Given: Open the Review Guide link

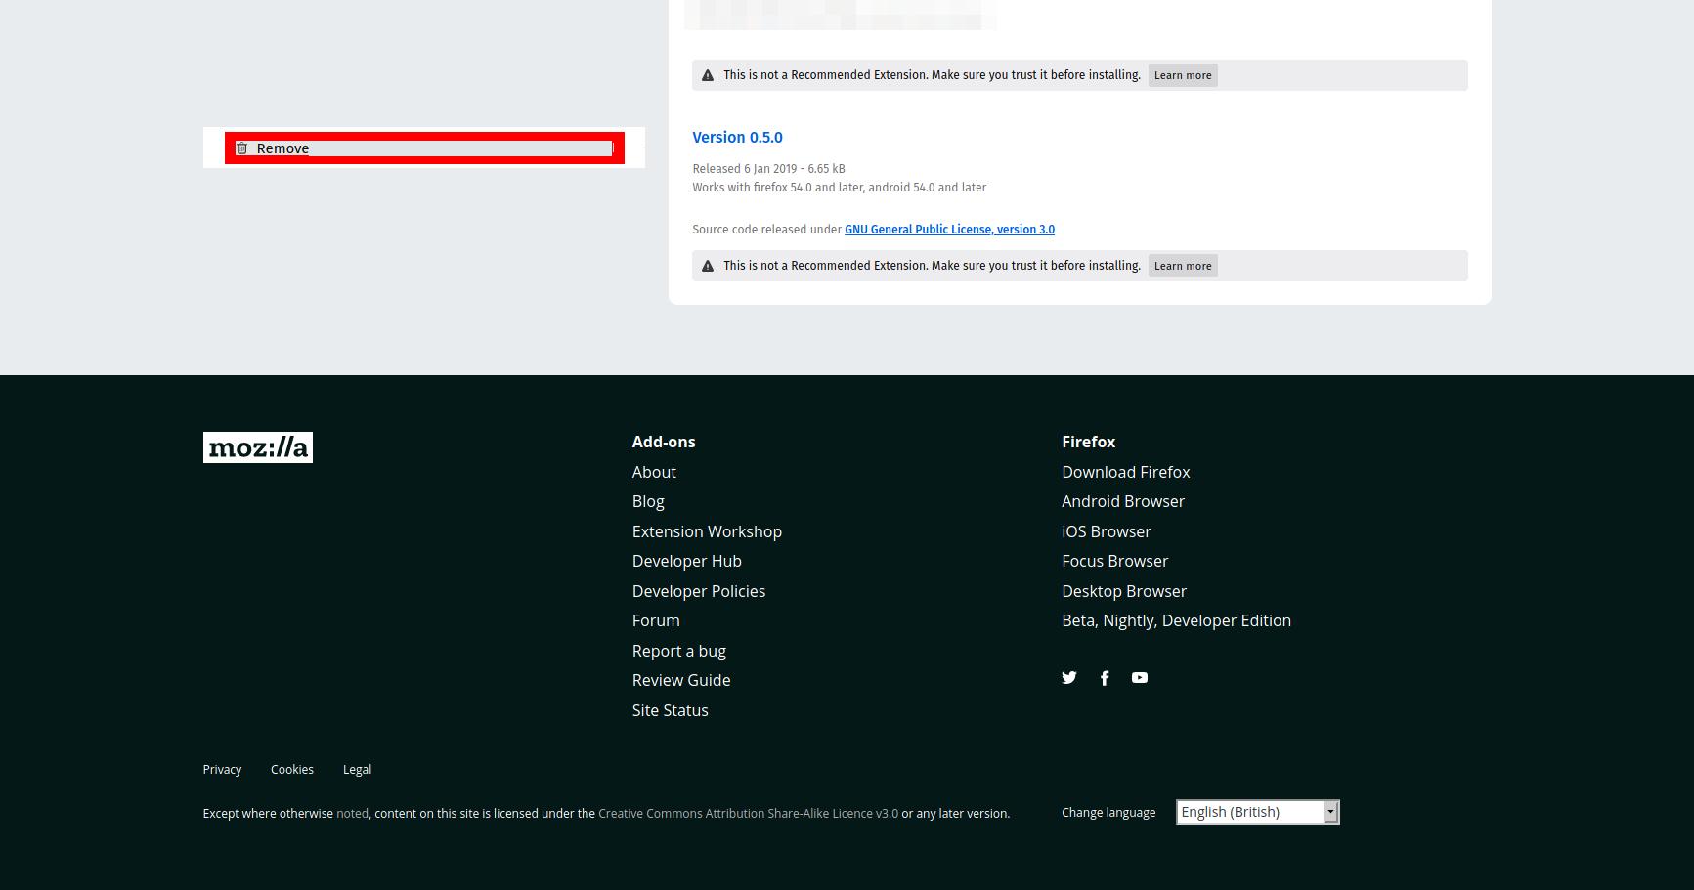Looking at the screenshot, I should [x=681, y=681].
